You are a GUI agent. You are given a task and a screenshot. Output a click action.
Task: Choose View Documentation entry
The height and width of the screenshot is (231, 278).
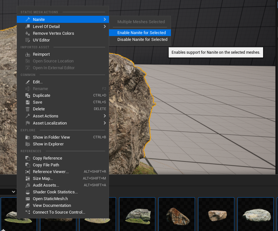tap(63, 206)
